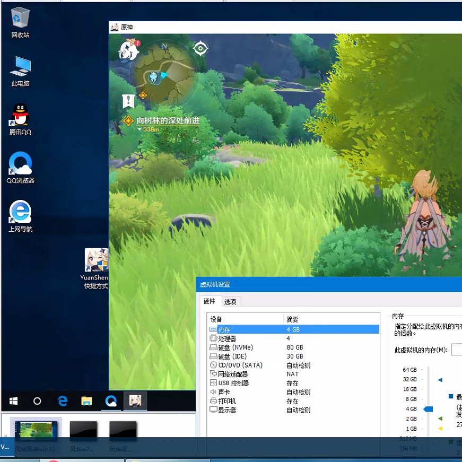Click the 原神 window title bar
This screenshot has width=462, height=462.
[285, 27]
